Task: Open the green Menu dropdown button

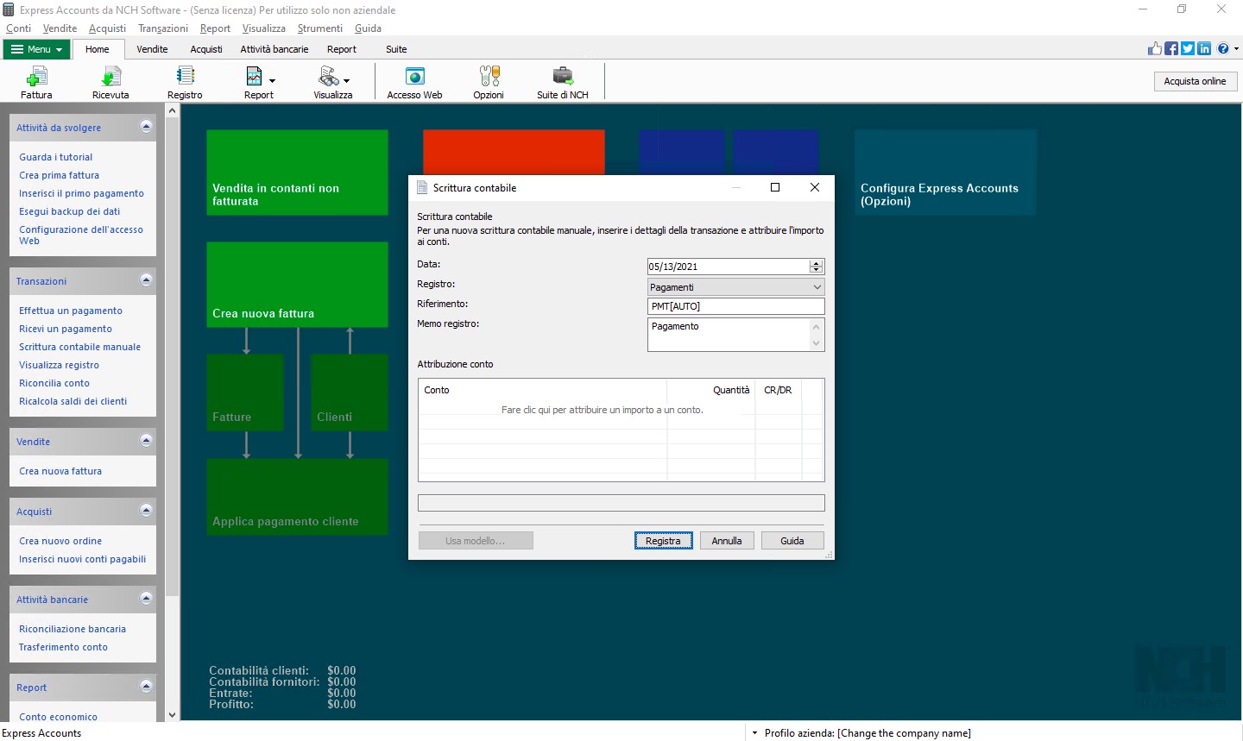Action: tap(36, 49)
